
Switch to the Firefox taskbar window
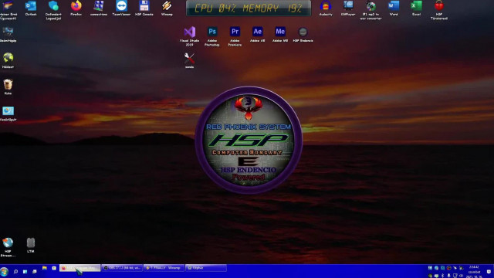coord(80,268)
